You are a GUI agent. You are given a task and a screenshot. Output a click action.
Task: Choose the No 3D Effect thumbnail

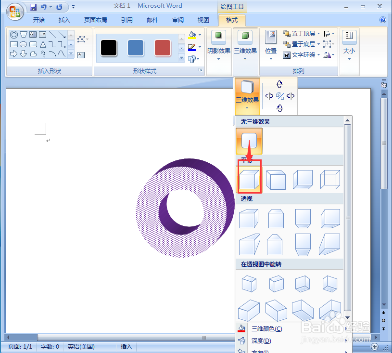click(249, 141)
